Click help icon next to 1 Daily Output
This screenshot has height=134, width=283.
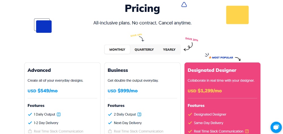coord(59,114)
